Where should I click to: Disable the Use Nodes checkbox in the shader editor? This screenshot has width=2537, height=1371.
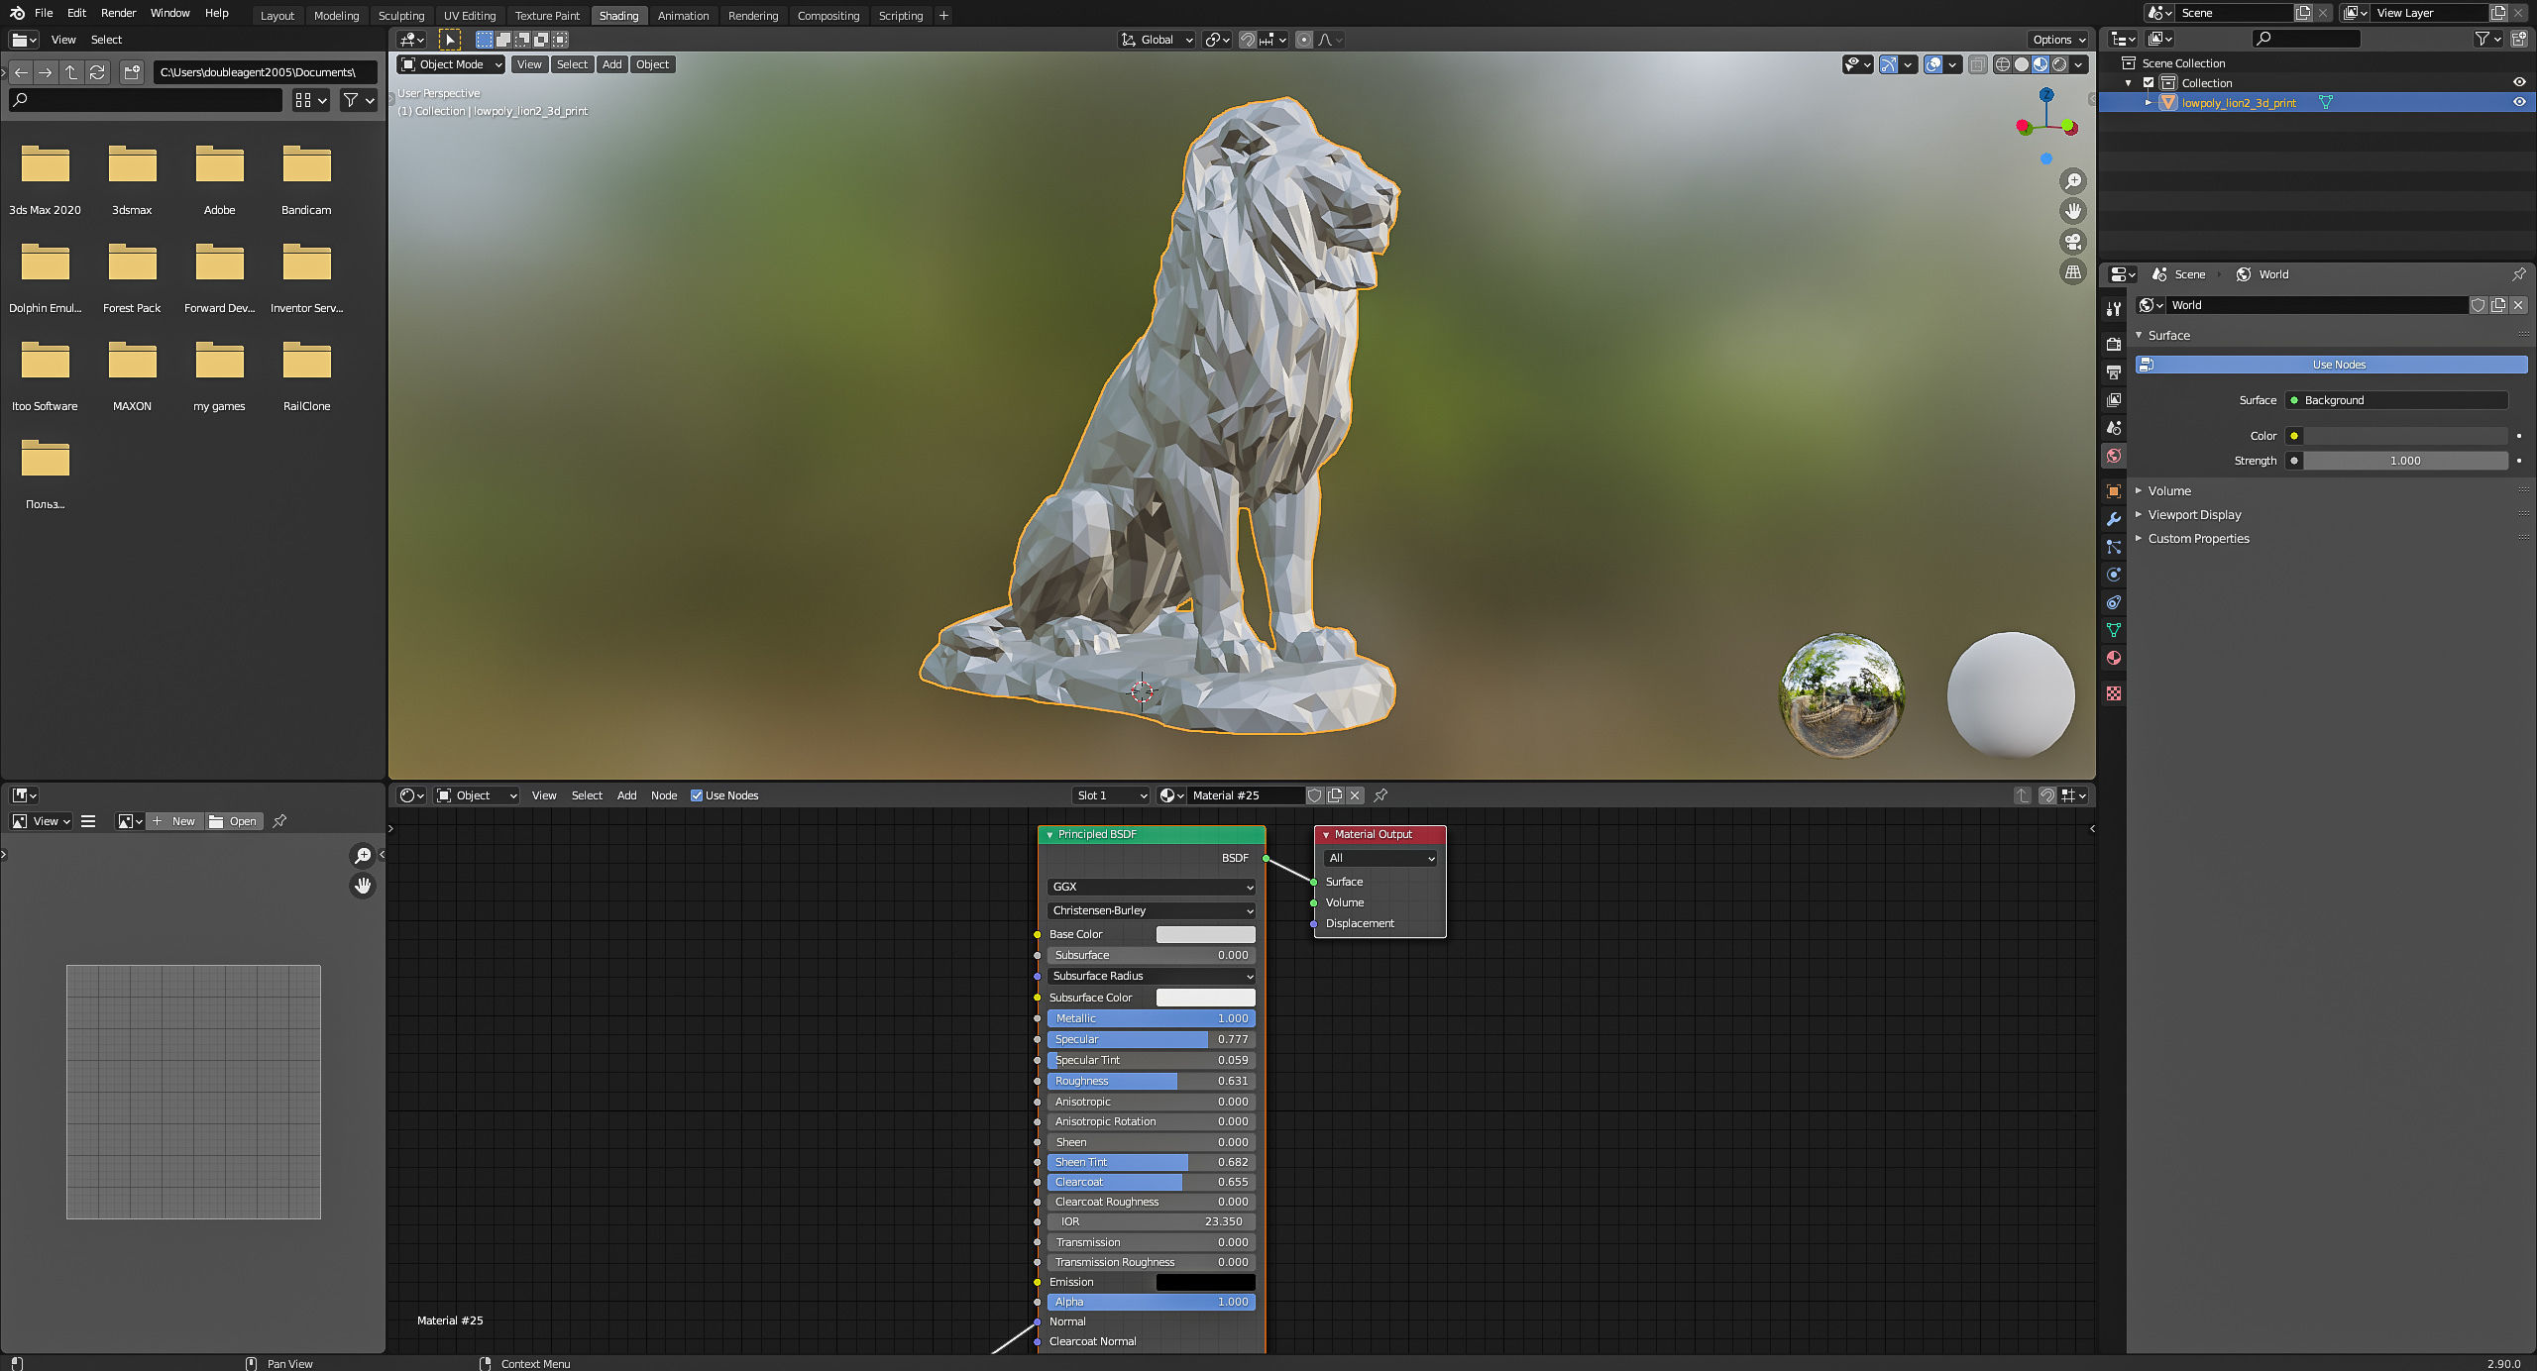[x=697, y=795]
